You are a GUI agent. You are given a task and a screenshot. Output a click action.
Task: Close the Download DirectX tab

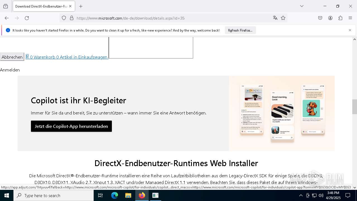(70, 6)
